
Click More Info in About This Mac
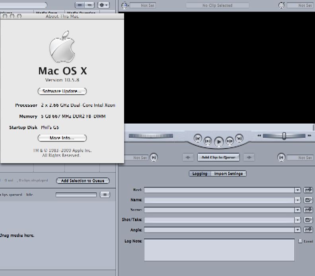point(62,138)
